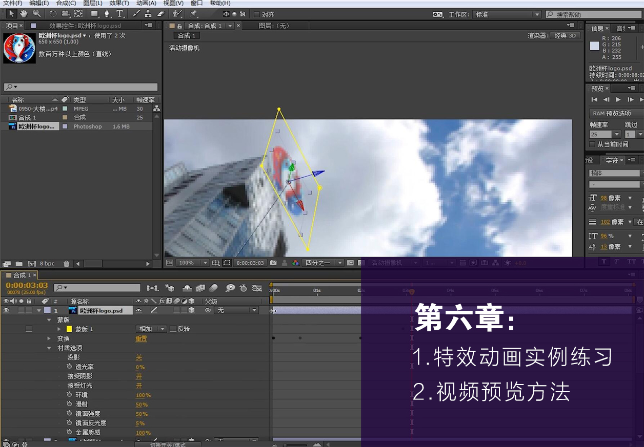This screenshot has width=644, height=447.
Task: Select the Rotation tool
Action: (x=53, y=14)
